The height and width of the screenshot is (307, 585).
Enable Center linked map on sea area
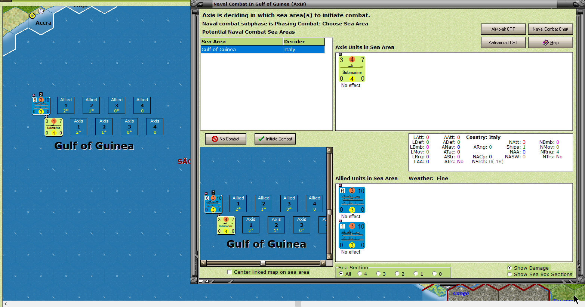point(230,272)
